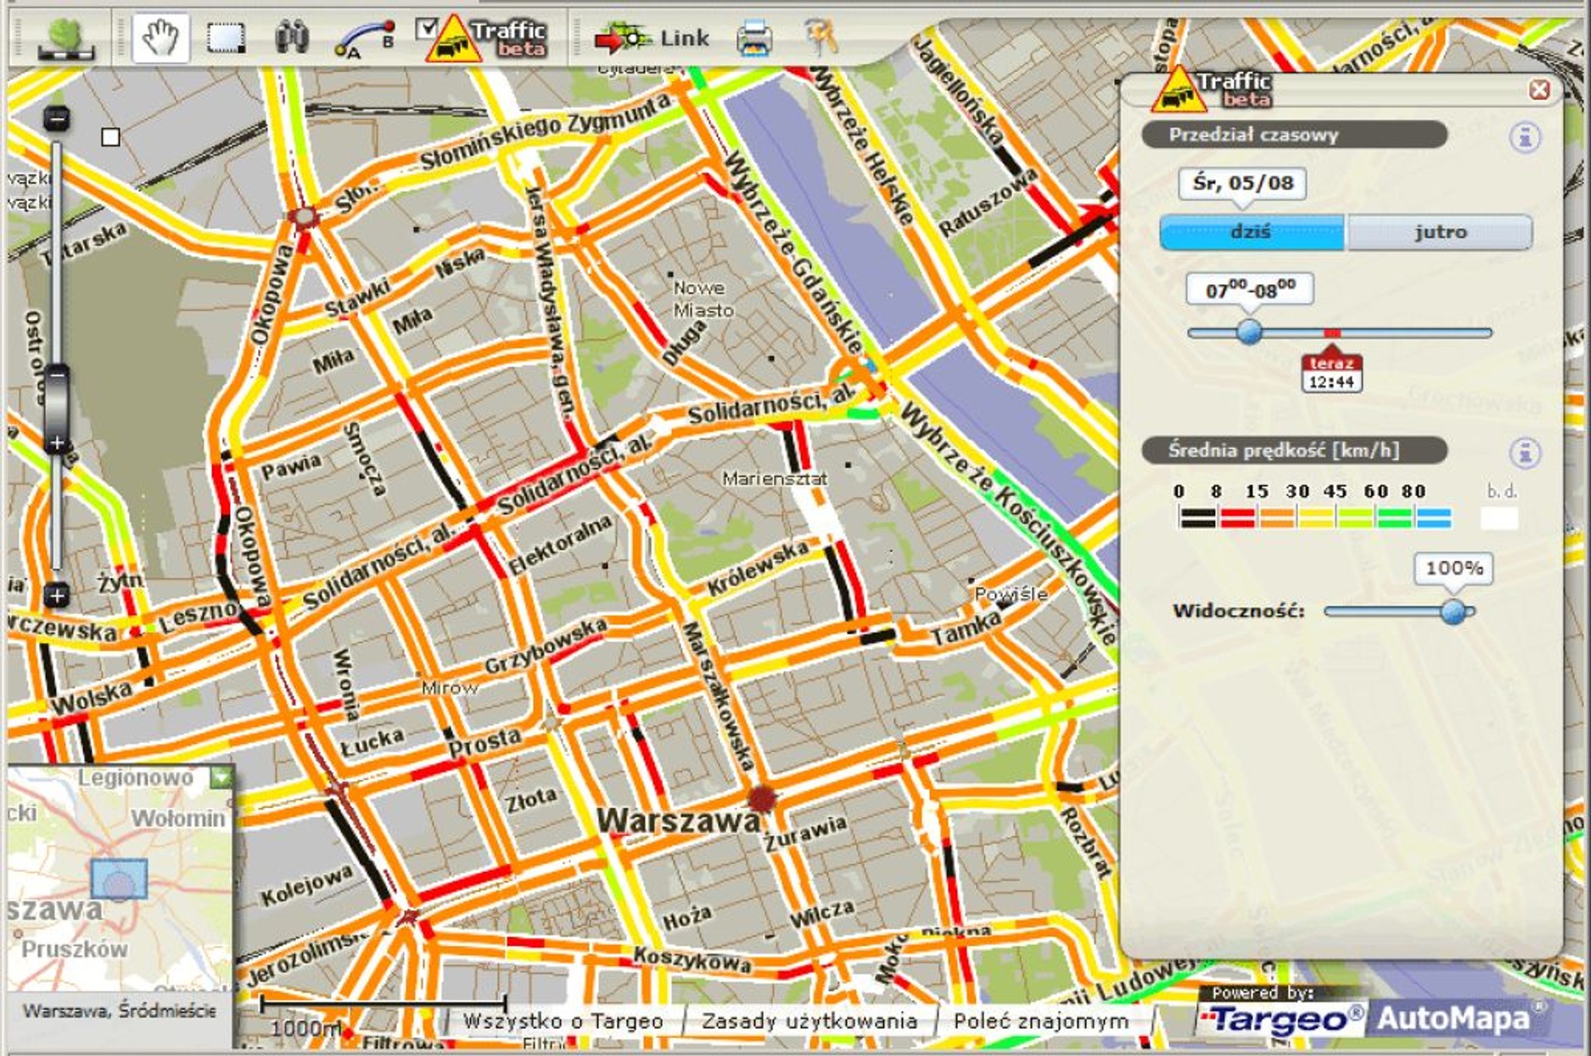
Task: Click the tree map view icon
Action: pyautogui.click(x=66, y=39)
